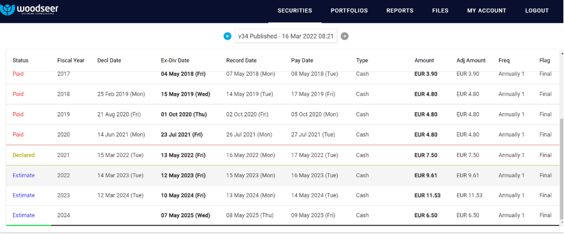
Task: Click pay date 17 May 2022 (Tue)
Action: (315, 155)
